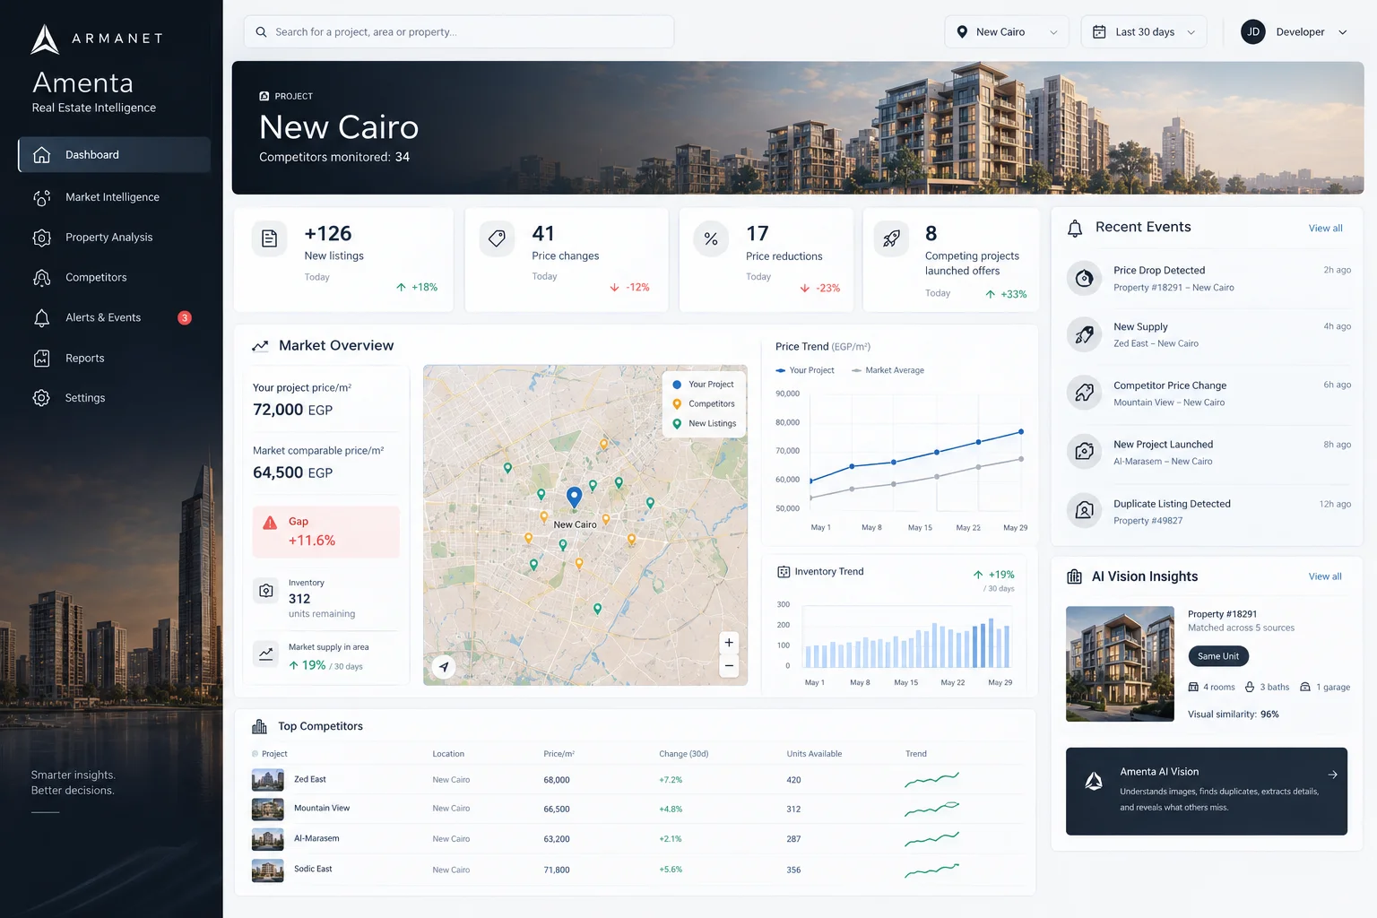Click the Competing projects rocket icon

[x=891, y=238]
